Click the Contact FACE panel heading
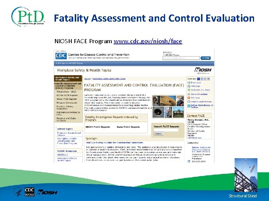This screenshot has width=269, height=201. (196, 116)
